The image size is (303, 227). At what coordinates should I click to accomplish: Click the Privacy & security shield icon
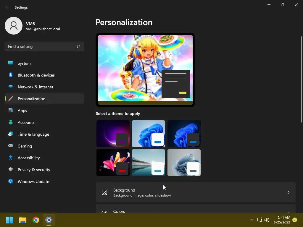pyautogui.click(x=11, y=169)
